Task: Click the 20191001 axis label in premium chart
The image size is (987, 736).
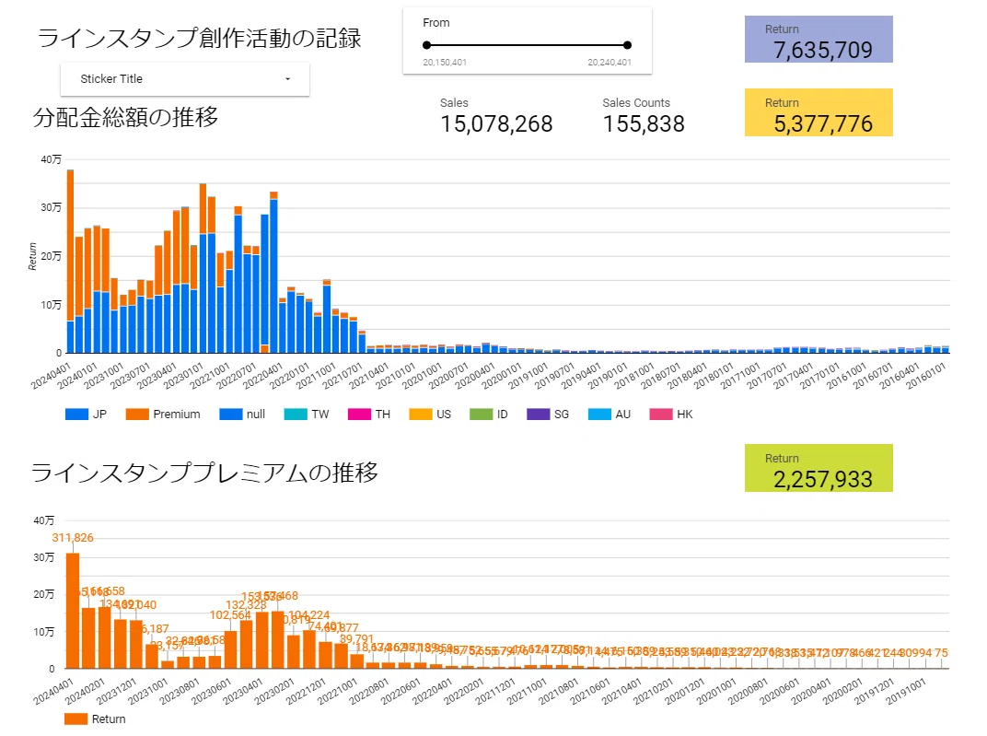Action: coord(906,691)
